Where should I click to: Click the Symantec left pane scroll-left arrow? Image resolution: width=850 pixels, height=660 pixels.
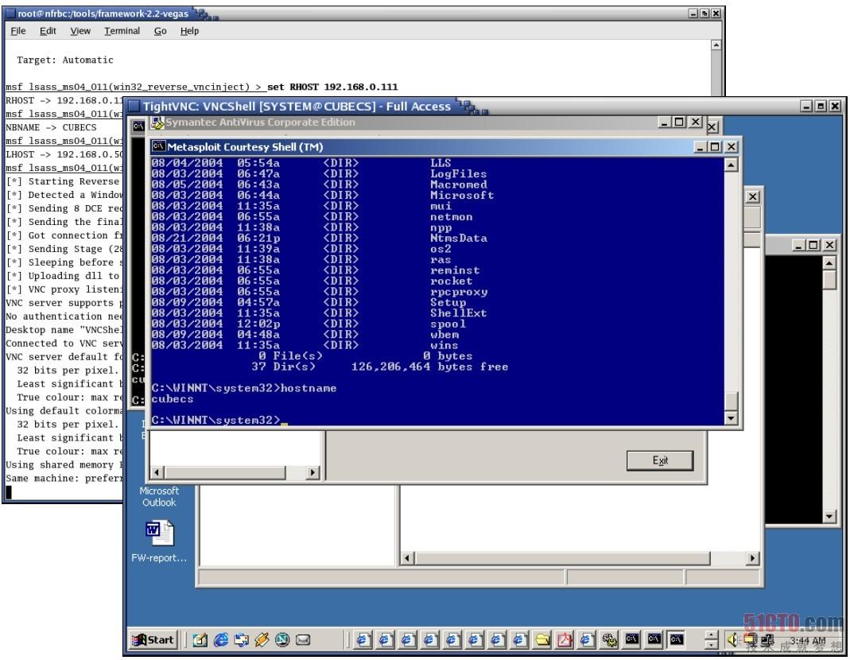tap(156, 472)
